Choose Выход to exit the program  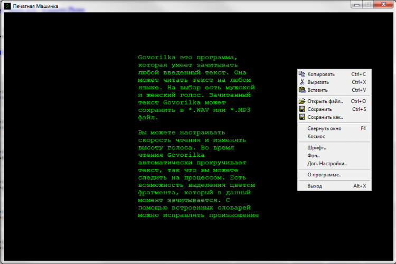coord(334,186)
